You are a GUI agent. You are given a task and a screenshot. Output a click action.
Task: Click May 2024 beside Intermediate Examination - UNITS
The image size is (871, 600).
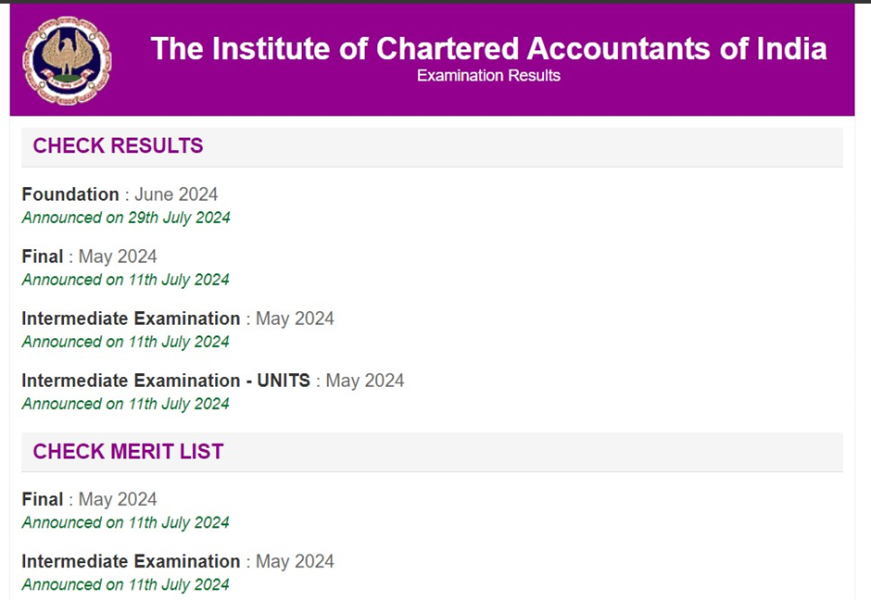(365, 381)
